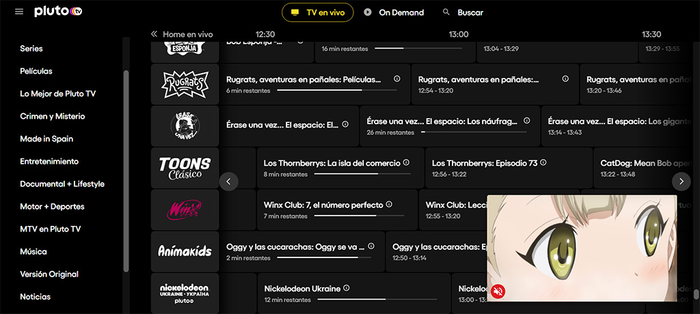Open the Winx Club channel logo
This screenshot has width=700, height=314.
185,210
